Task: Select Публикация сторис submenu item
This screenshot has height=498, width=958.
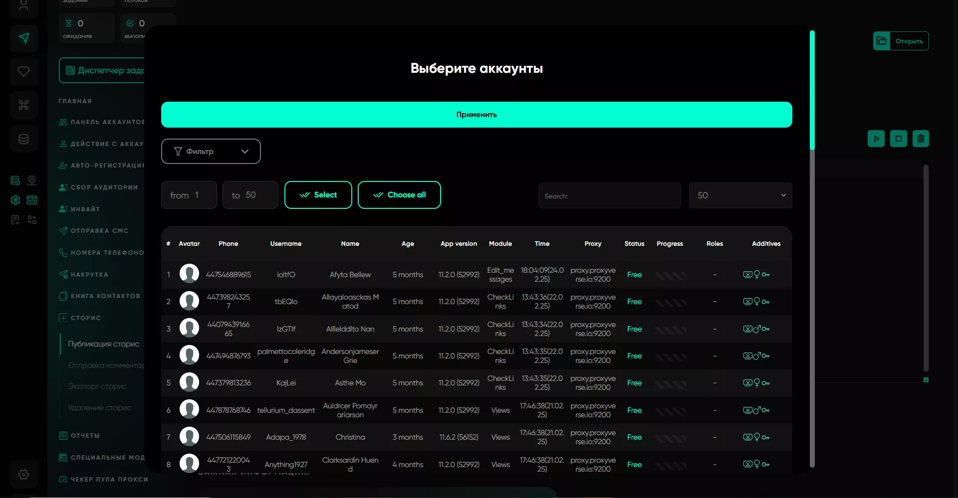Action: (x=104, y=344)
